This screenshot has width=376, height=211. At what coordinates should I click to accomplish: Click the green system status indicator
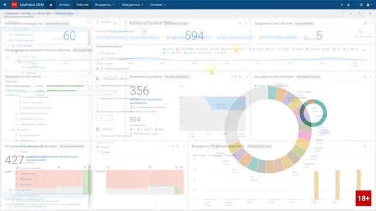pyautogui.click(x=342, y=5)
